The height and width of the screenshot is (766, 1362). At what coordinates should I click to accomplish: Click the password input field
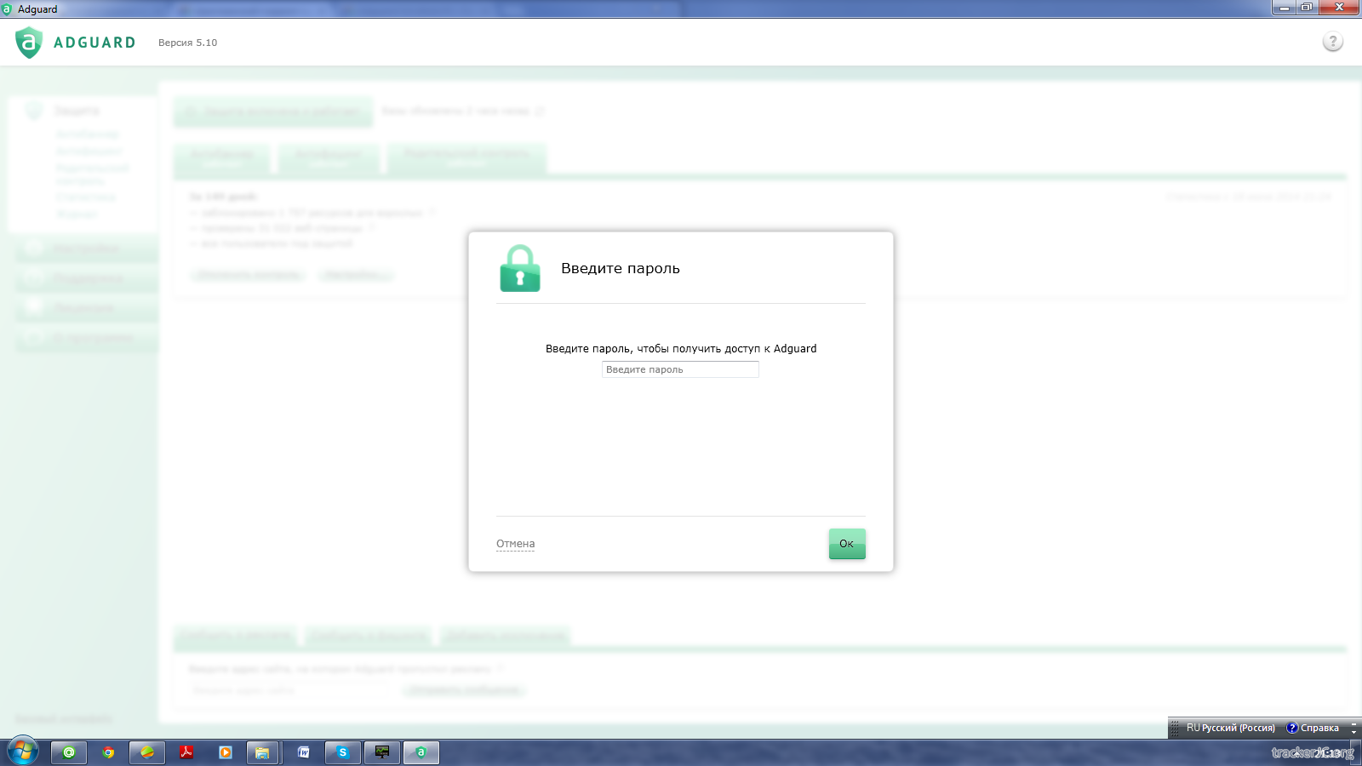click(x=679, y=369)
